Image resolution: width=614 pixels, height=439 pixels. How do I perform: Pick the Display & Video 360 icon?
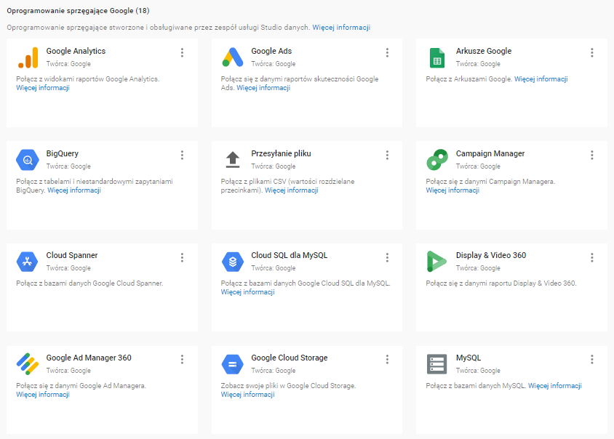click(x=436, y=261)
